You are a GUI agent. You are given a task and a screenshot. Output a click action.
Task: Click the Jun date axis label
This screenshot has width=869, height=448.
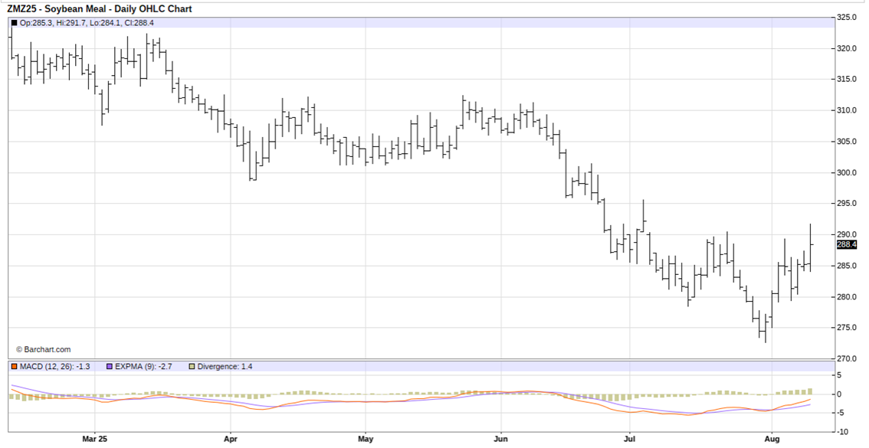point(501,439)
